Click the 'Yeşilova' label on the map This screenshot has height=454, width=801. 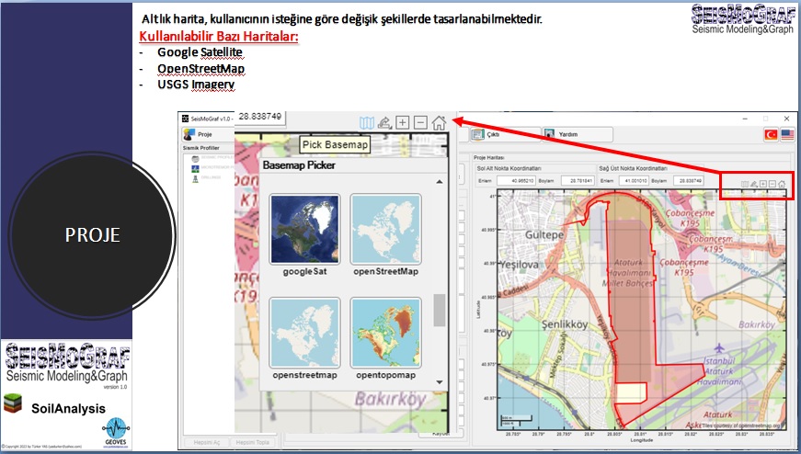[x=519, y=265]
